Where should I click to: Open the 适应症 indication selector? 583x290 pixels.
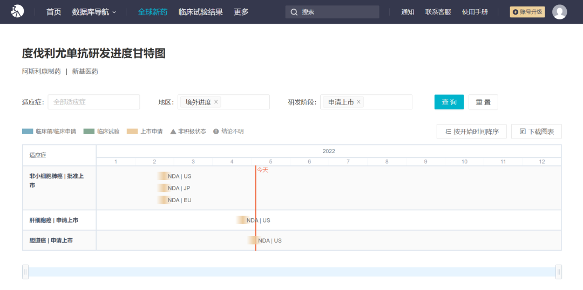coord(94,102)
